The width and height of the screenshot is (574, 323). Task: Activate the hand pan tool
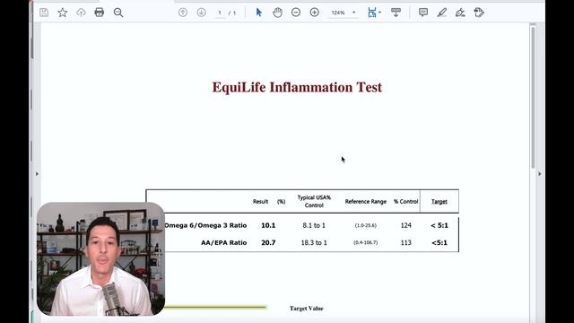(x=277, y=13)
